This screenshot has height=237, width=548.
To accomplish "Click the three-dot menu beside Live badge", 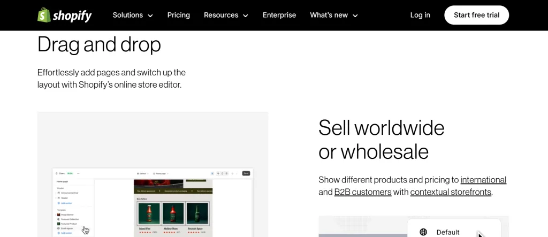I will (x=78, y=173).
